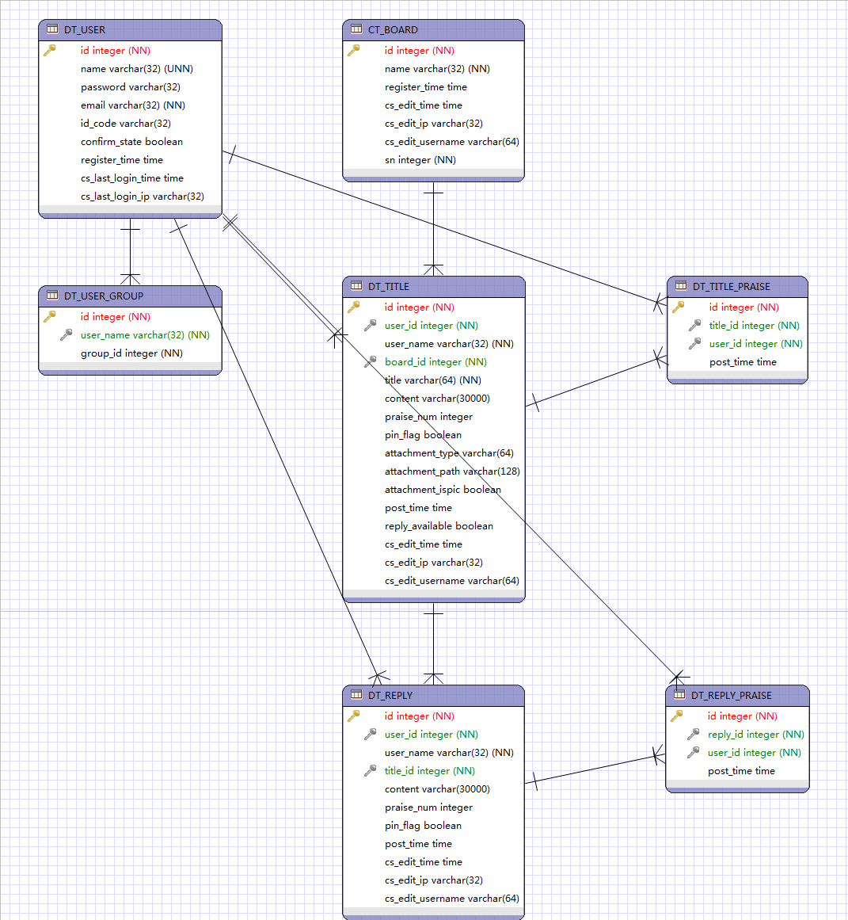This screenshot has width=848, height=920.
Task: Click 'attachment_type varchar(64)' in DT_TITLE
Action: [x=449, y=453]
